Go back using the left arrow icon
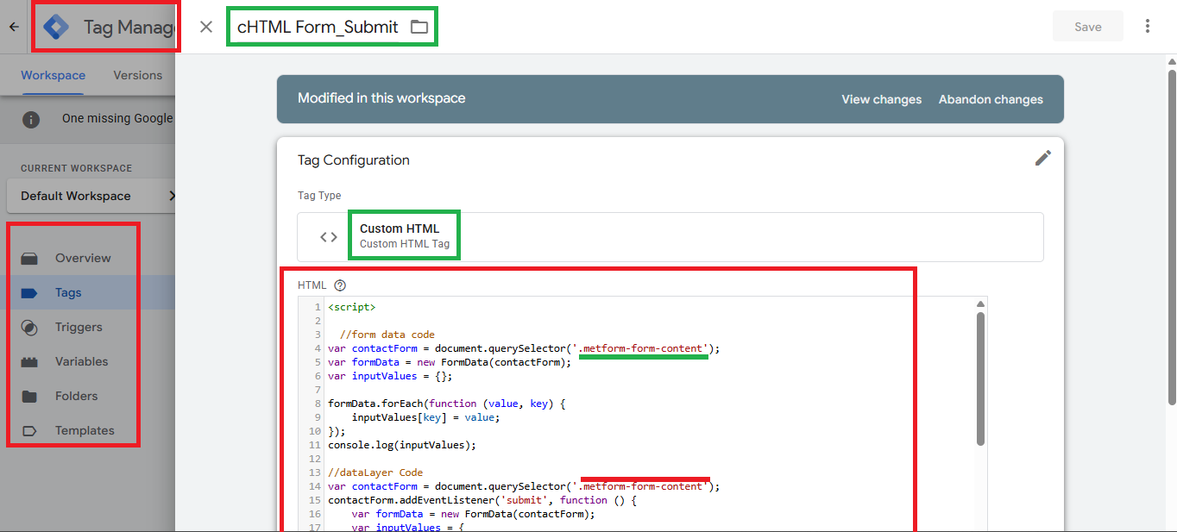Screen dimensions: 1177x532 14,27
